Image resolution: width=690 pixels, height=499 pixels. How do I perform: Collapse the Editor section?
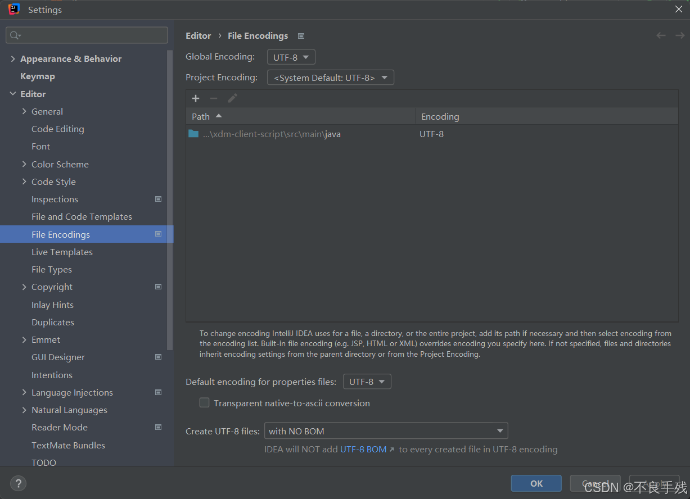(x=13, y=94)
